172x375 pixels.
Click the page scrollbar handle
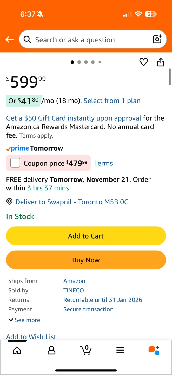(170, 77)
